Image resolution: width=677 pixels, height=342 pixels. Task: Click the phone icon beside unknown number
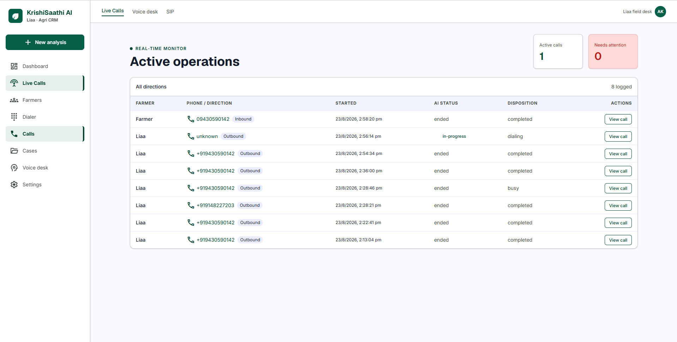(191, 136)
